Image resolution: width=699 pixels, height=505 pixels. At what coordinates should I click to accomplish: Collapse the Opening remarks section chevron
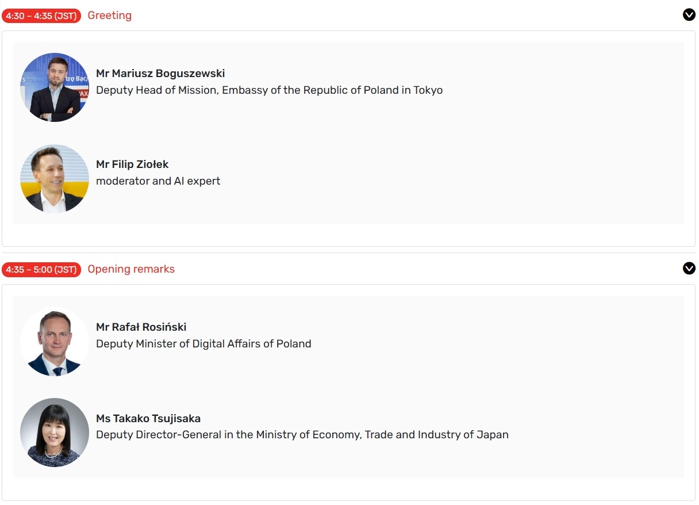[x=689, y=268]
